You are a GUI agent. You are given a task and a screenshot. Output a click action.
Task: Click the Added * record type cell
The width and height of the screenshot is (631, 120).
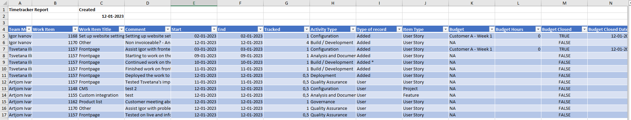tap(379, 62)
